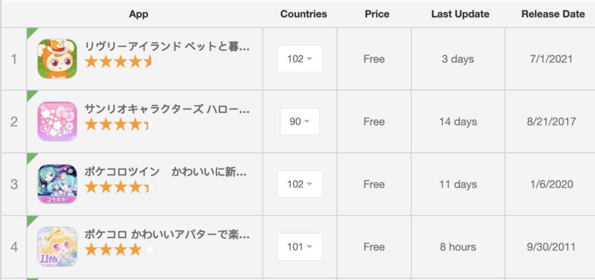The image size is (595, 280).
Task: Click the star rating of the first app
Action: 119,62
